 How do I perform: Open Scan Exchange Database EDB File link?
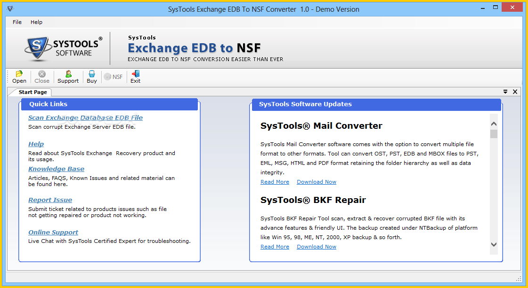tap(86, 117)
